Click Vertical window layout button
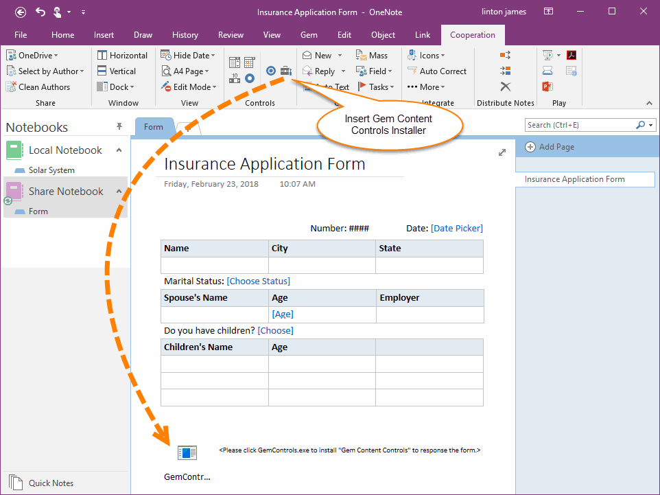 pos(117,71)
